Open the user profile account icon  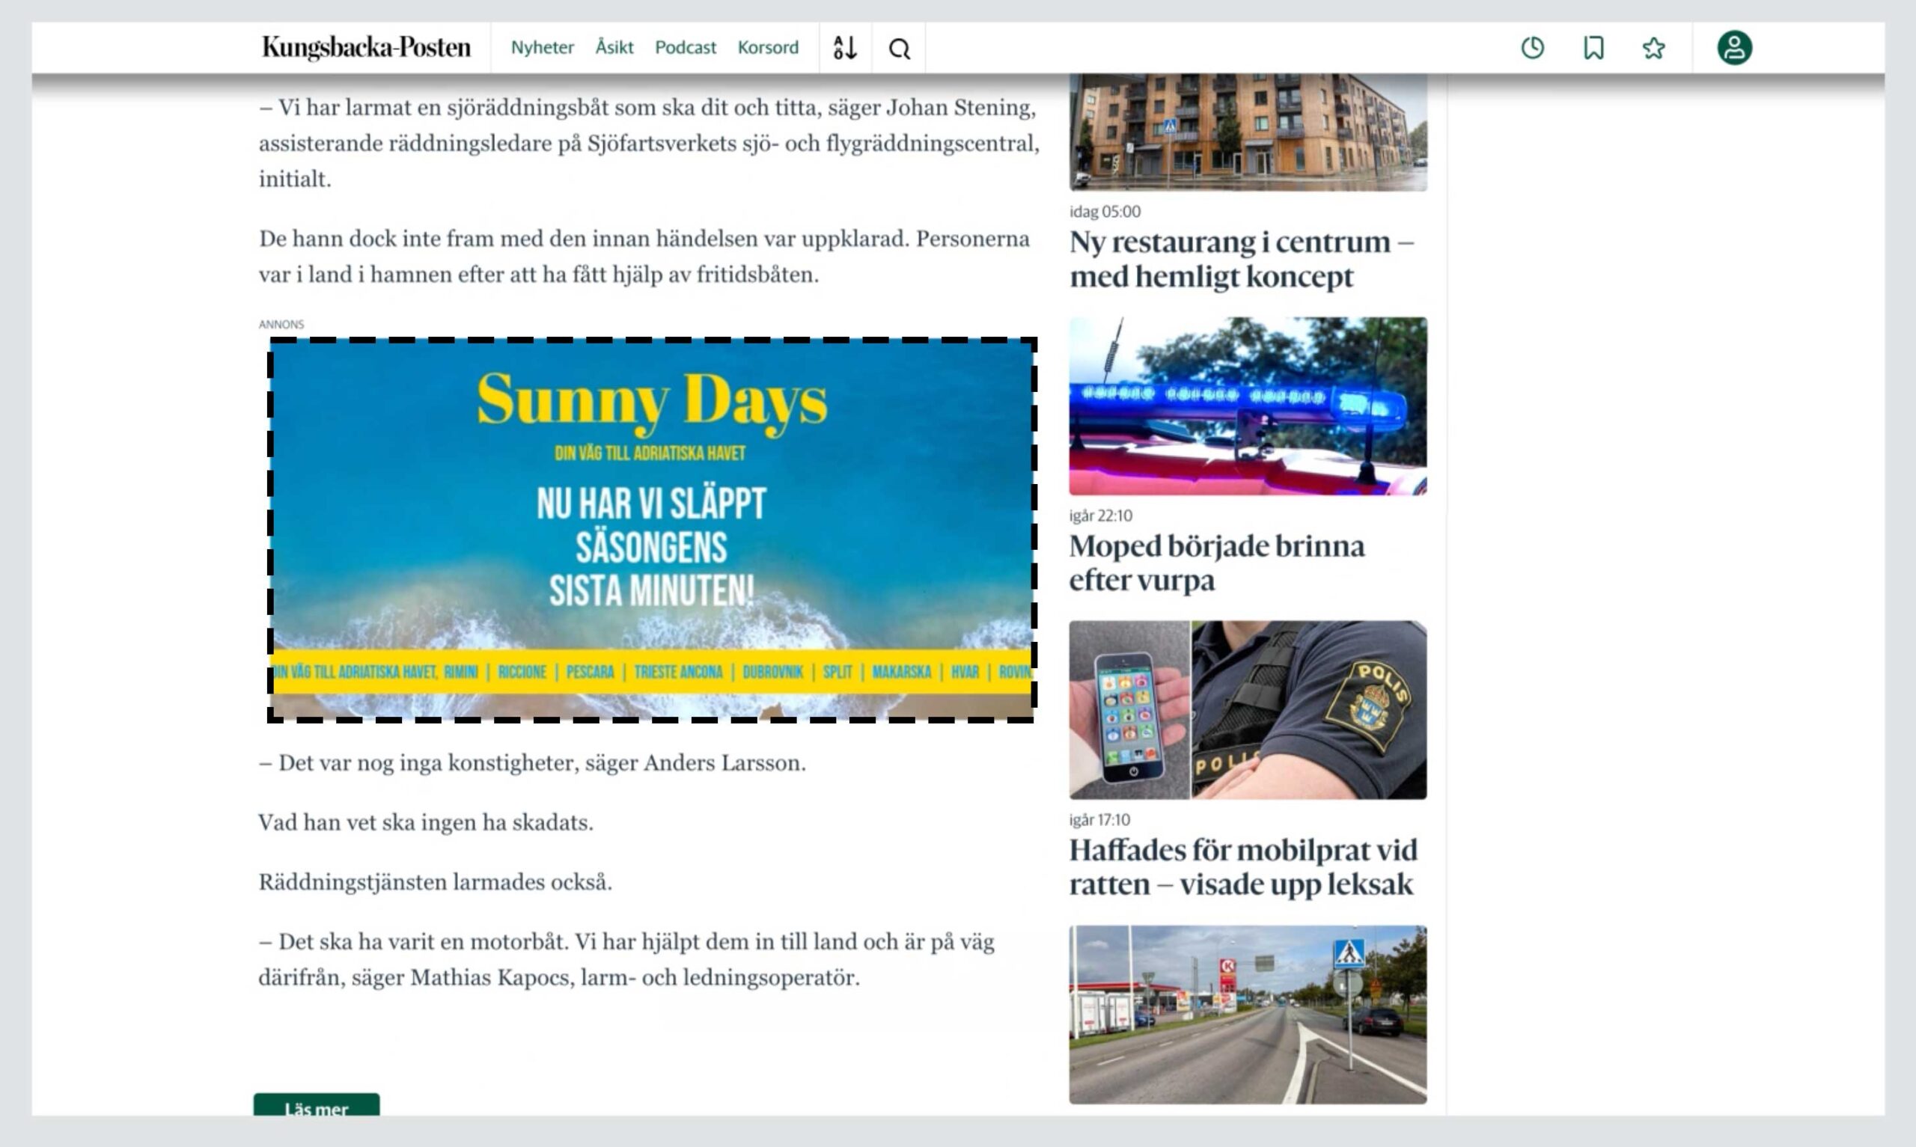tap(1733, 48)
